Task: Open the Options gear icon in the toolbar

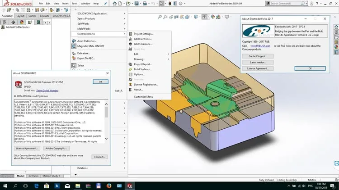Action: click(x=181, y=4)
